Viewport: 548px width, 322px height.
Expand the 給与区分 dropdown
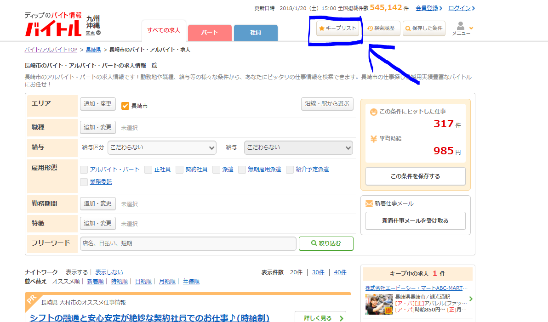click(x=162, y=148)
